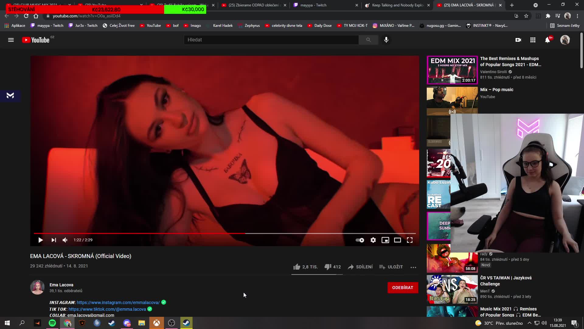
Task: Open the 58:08 video thumbnail
Action: pos(452,258)
